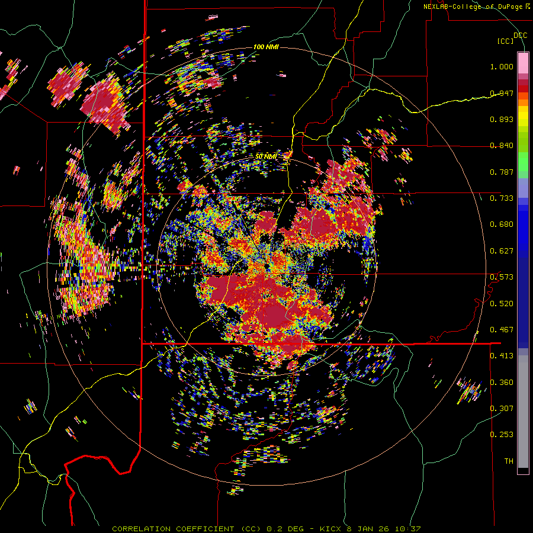Select the 0.947 scale value
533x533 pixels.
pyautogui.click(x=502, y=93)
